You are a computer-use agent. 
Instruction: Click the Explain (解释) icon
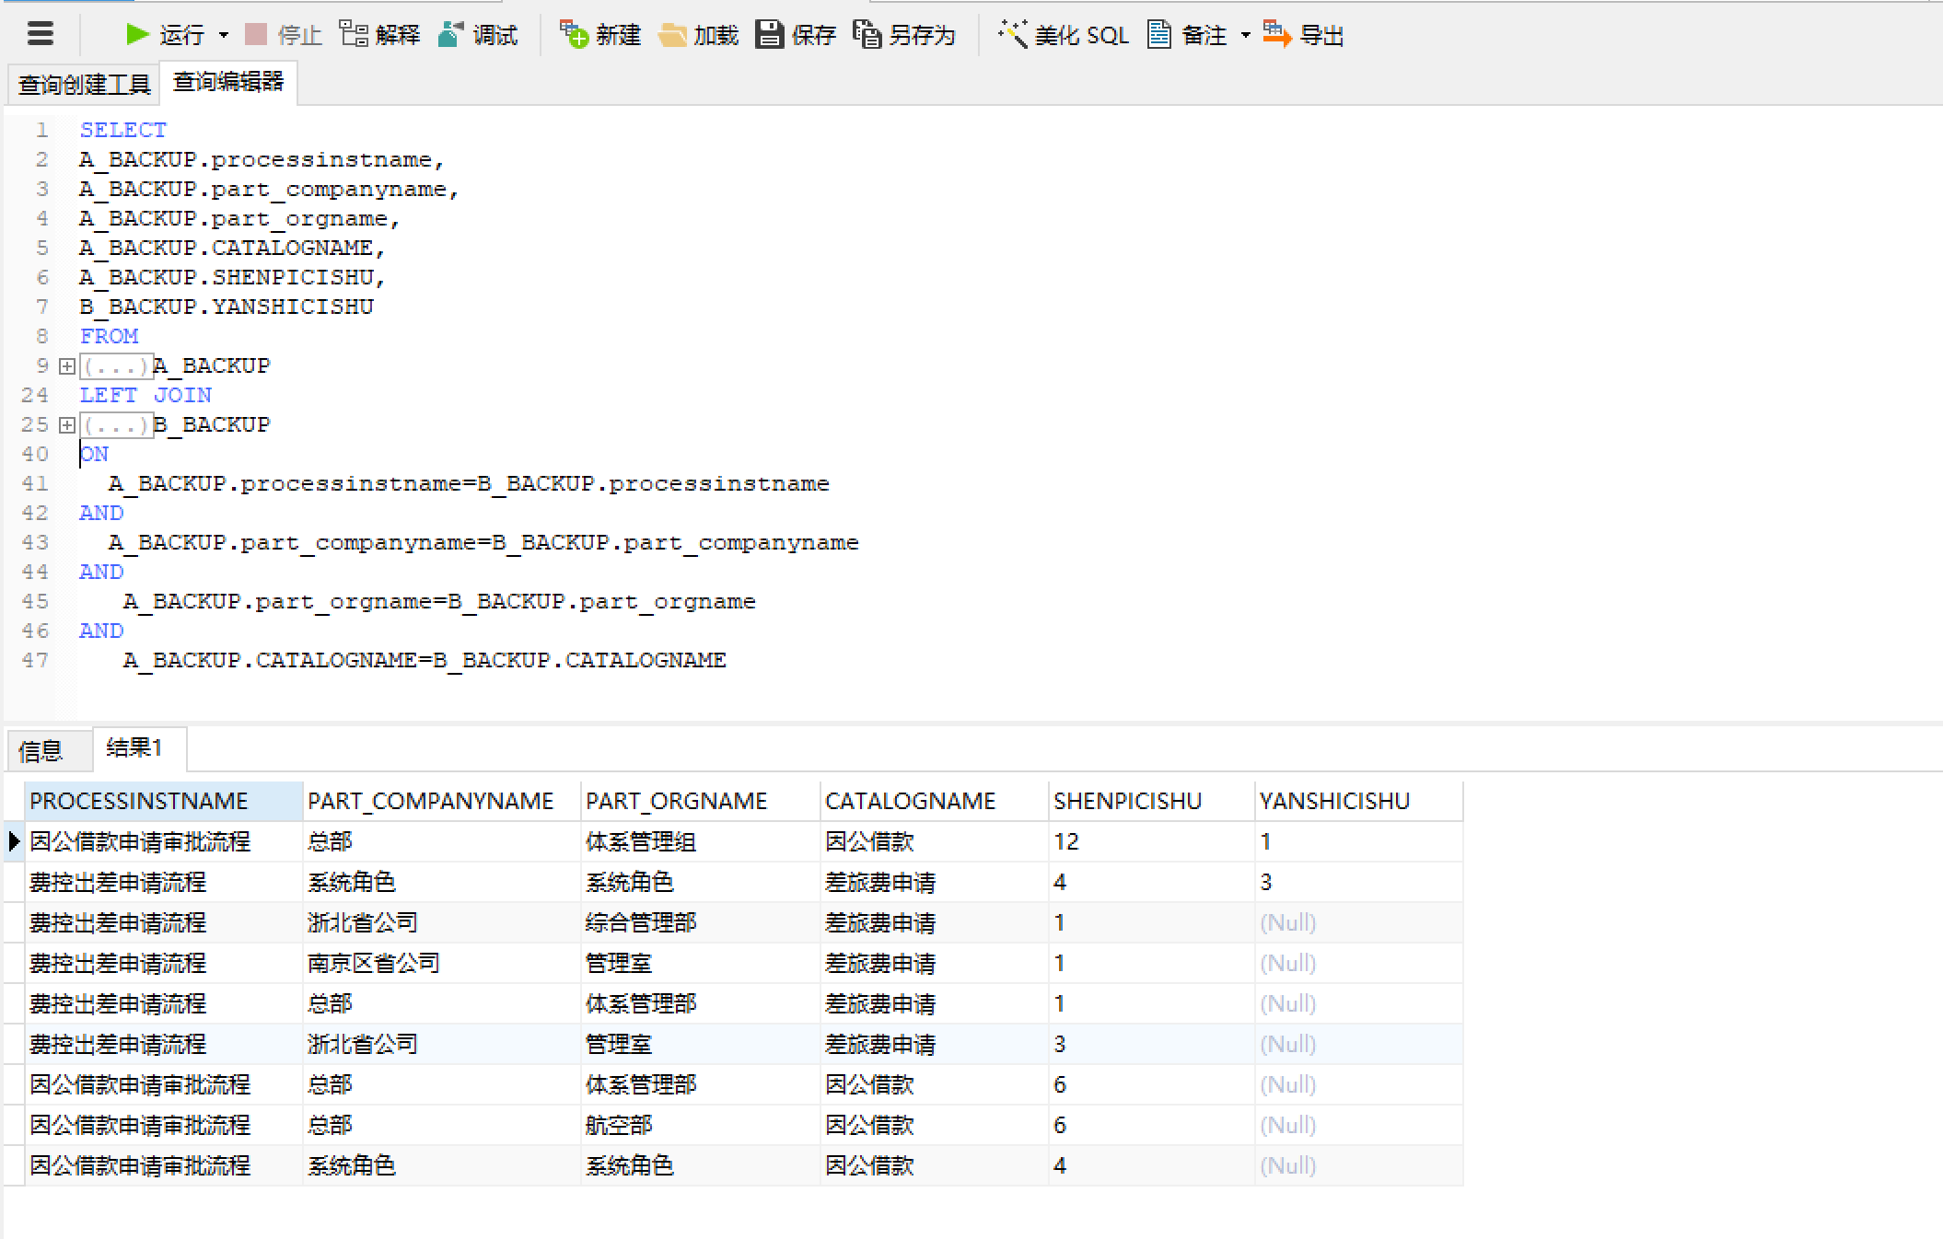(x=354, y=34)
